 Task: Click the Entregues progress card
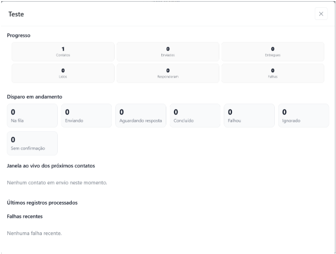point(273,52)
